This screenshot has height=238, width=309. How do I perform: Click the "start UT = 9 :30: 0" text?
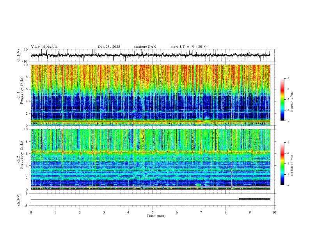(x=188, y=47)
